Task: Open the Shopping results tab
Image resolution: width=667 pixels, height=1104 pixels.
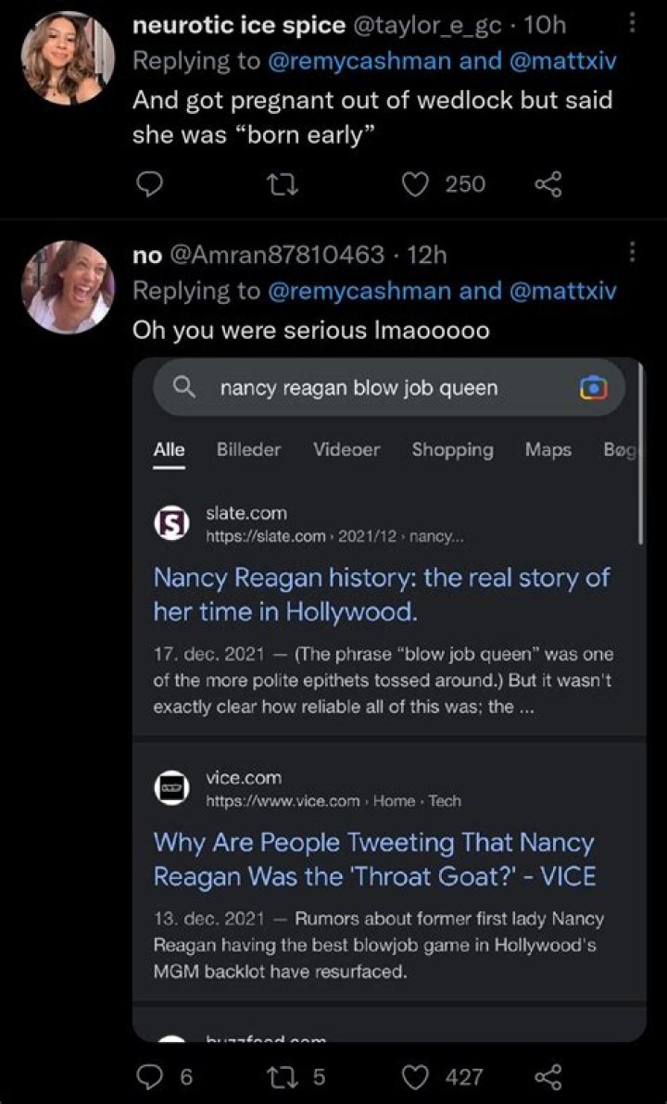Action: (452, 449)
